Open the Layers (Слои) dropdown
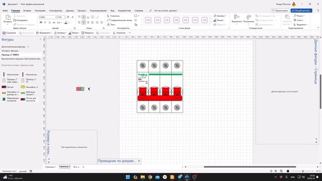Screen dimensions: 322x181 pyautogui.click(x=298, y=20)
